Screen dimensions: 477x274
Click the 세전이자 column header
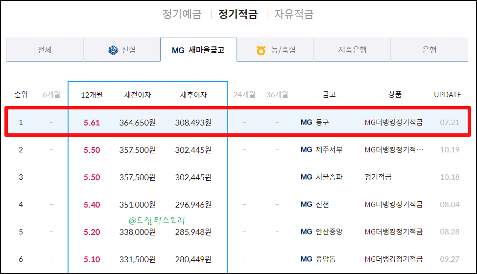point(138,95)
